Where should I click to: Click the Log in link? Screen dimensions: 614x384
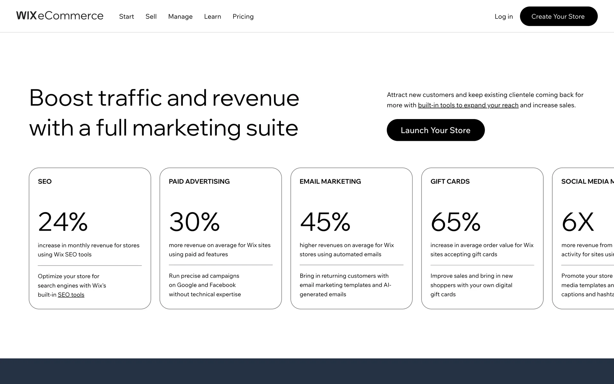(503, 17)
